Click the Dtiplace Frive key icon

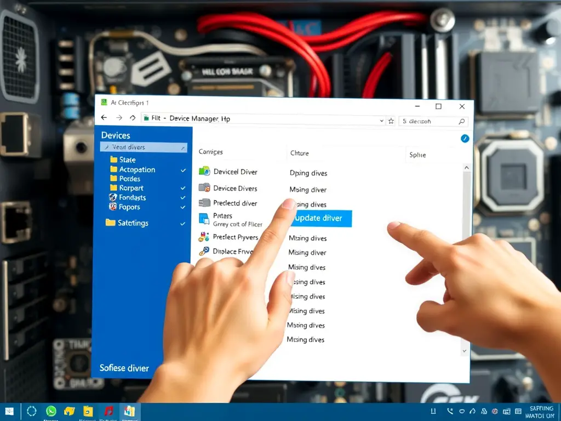[x=204, y=251]
